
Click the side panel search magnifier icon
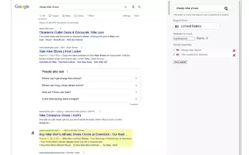pyautogui.click(x=226, y=9)
